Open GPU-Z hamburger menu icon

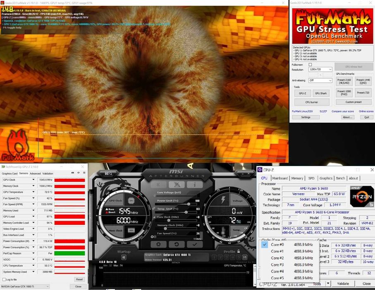tap(84, 173)
